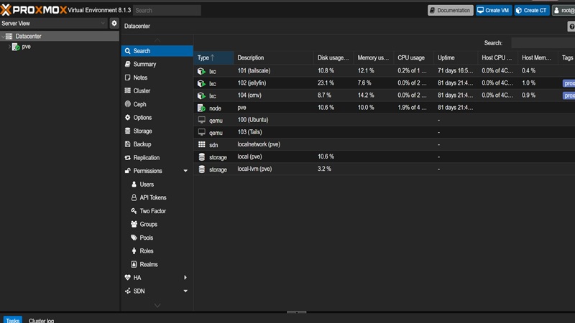Switch to the Tasks tab
Screen dimensions: 575x323
pyautogui.click(x=12, y=320)
